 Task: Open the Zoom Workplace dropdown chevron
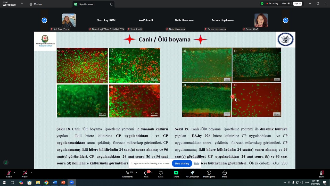point(22,4)
